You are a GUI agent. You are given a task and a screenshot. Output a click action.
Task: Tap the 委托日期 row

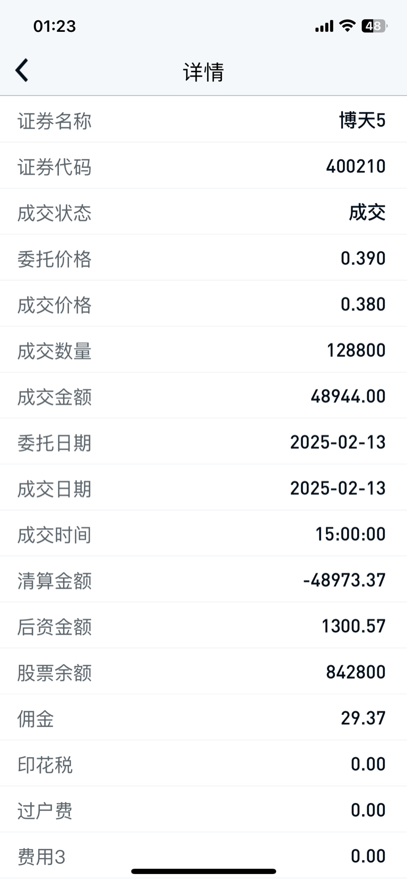pos(203,442)
